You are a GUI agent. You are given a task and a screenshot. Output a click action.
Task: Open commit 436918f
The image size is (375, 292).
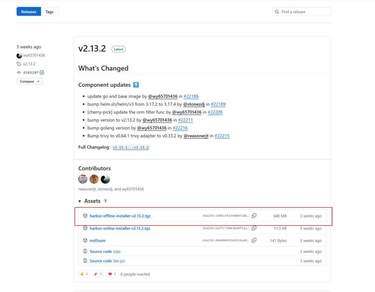(31, 73)
